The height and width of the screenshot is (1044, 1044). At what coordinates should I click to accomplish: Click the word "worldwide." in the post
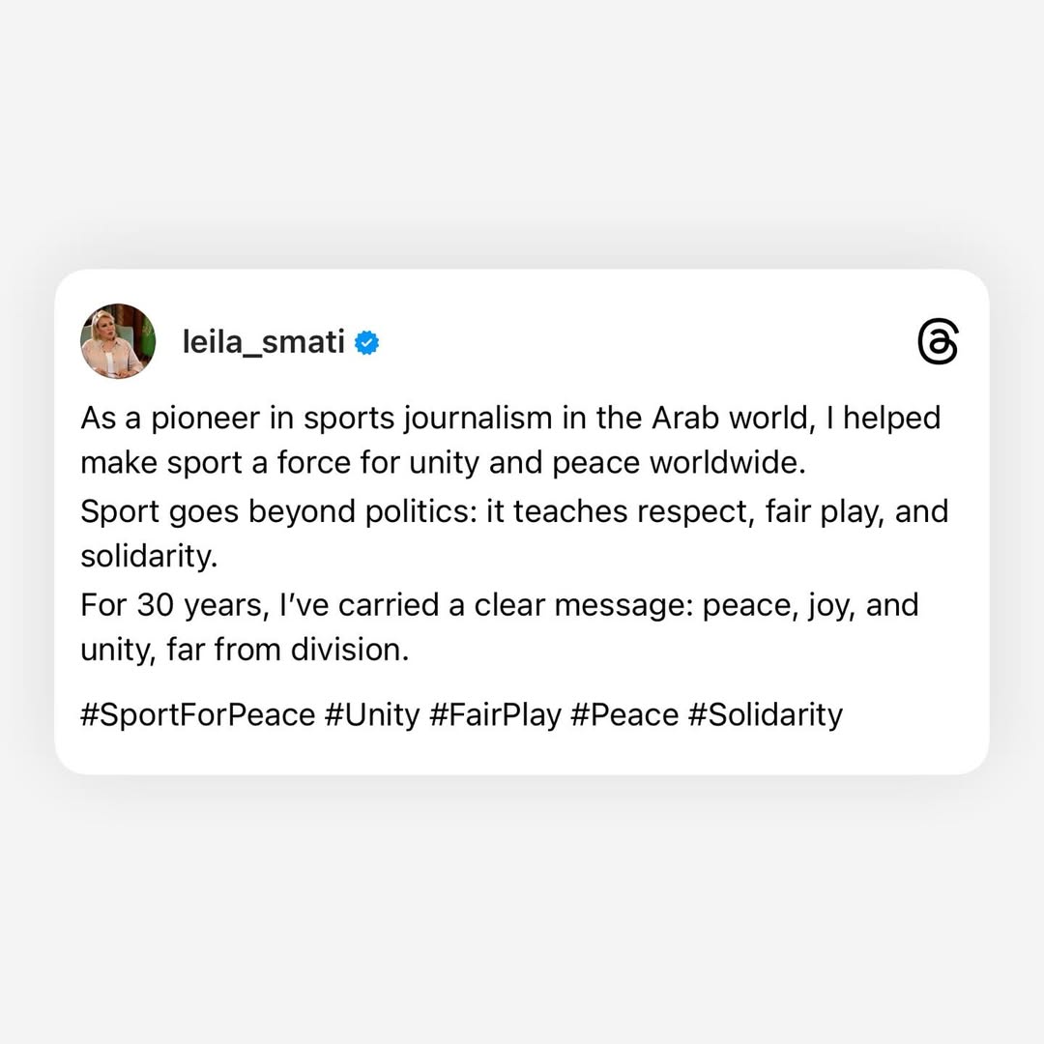pyautogui.click(x=728, y=463)
